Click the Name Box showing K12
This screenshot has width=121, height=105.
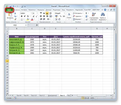pos(15,25)
